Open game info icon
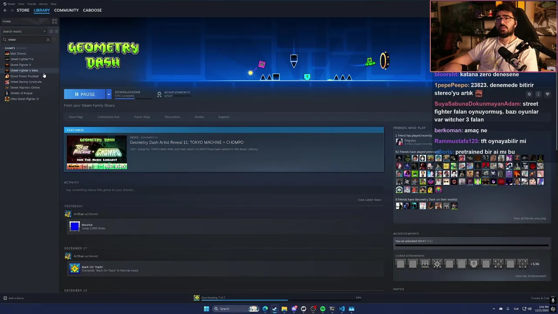 [x=538, y=94]
